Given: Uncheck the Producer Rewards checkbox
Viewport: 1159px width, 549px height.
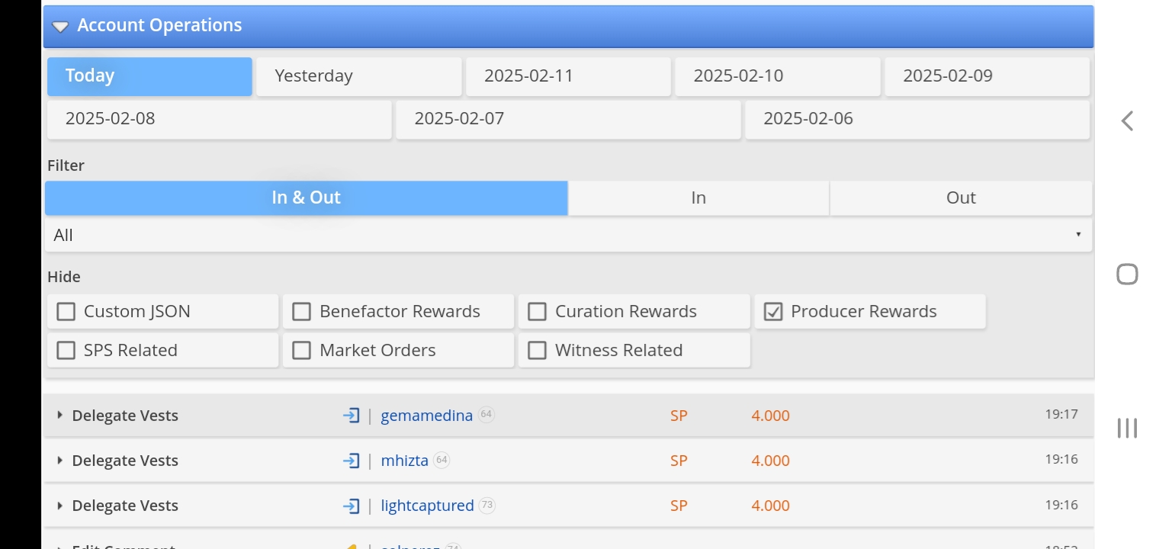Looking at the screenshot, I should [x=773, y=312].
